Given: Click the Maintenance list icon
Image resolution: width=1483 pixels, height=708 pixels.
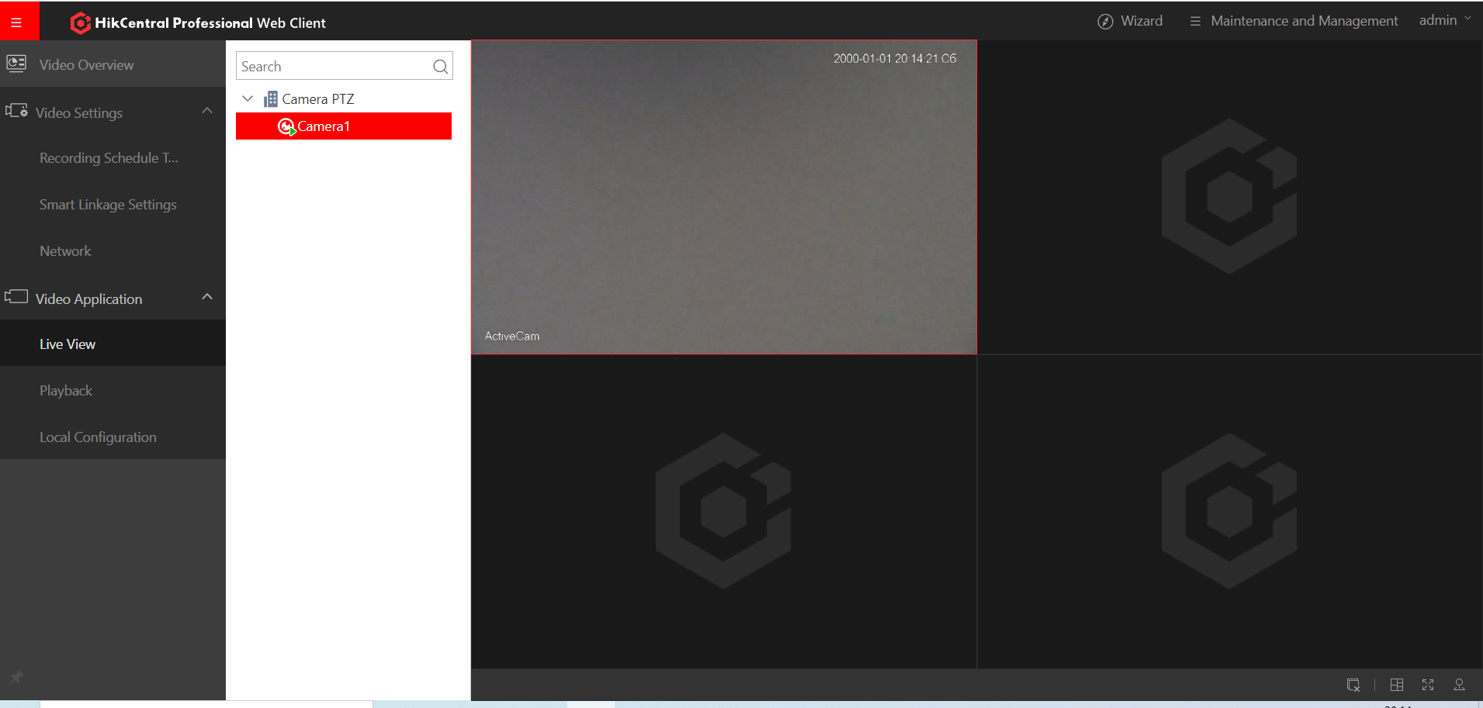Looking at the screenshot, I should click(1195, 21).
